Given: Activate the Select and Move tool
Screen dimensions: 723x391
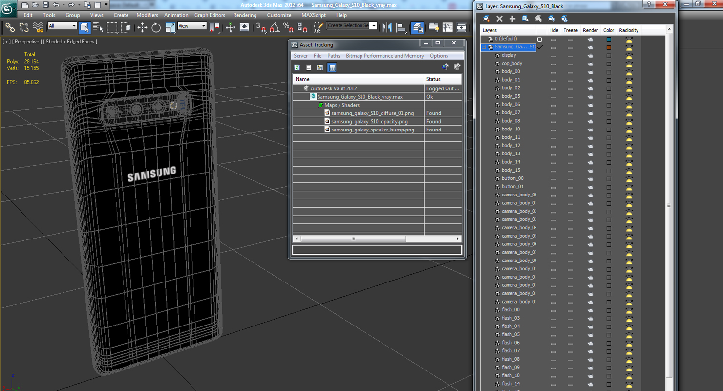Looking at the screenshot, I should pos(142,27).
